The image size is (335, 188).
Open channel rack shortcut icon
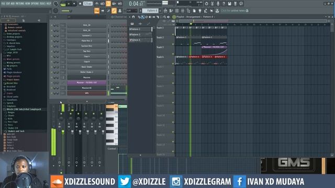177,10
